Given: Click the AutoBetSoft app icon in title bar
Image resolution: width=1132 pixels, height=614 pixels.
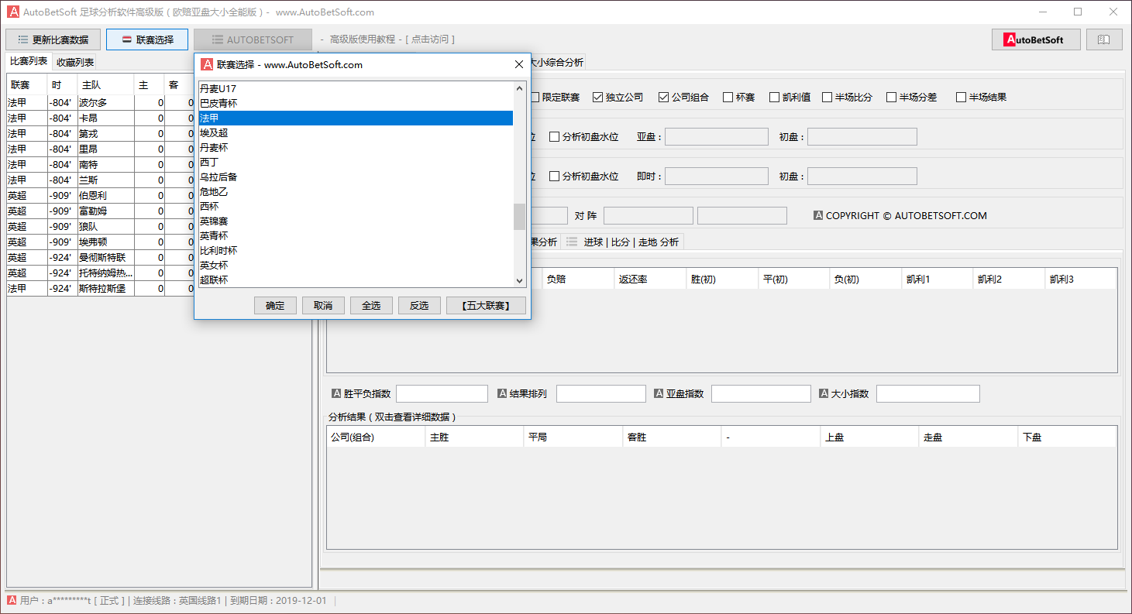Looking at the screenshot, I should click(13, 12).
